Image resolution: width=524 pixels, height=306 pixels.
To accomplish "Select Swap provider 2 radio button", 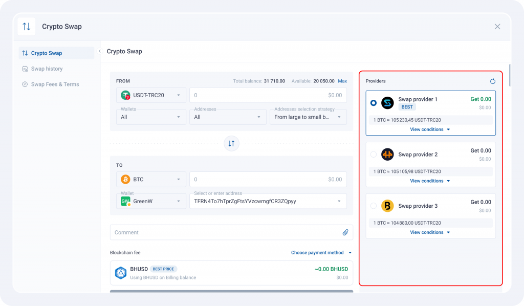I will coord(374,154).
